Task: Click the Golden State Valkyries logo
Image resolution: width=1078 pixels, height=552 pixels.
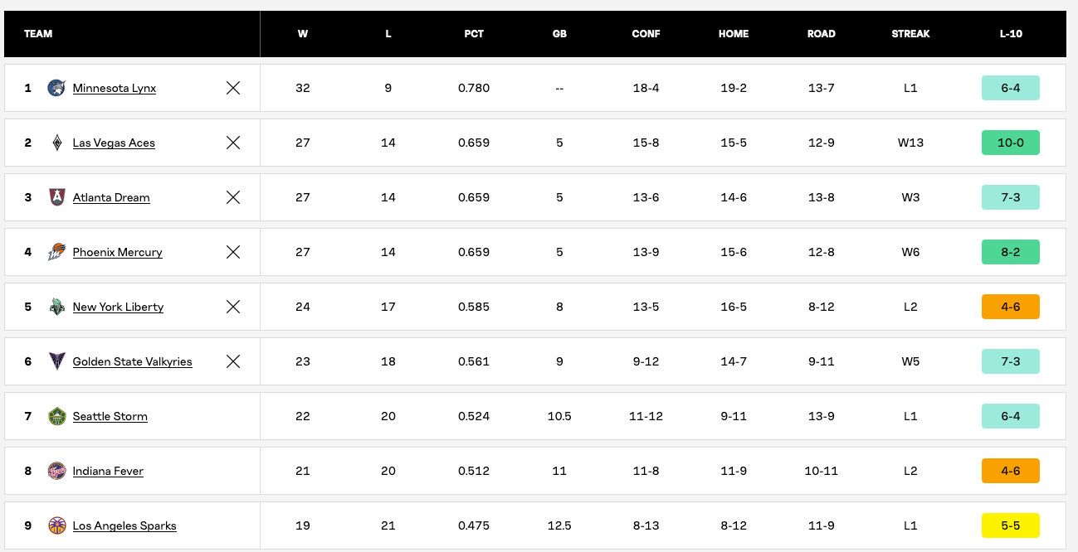Action: [56, 361]
